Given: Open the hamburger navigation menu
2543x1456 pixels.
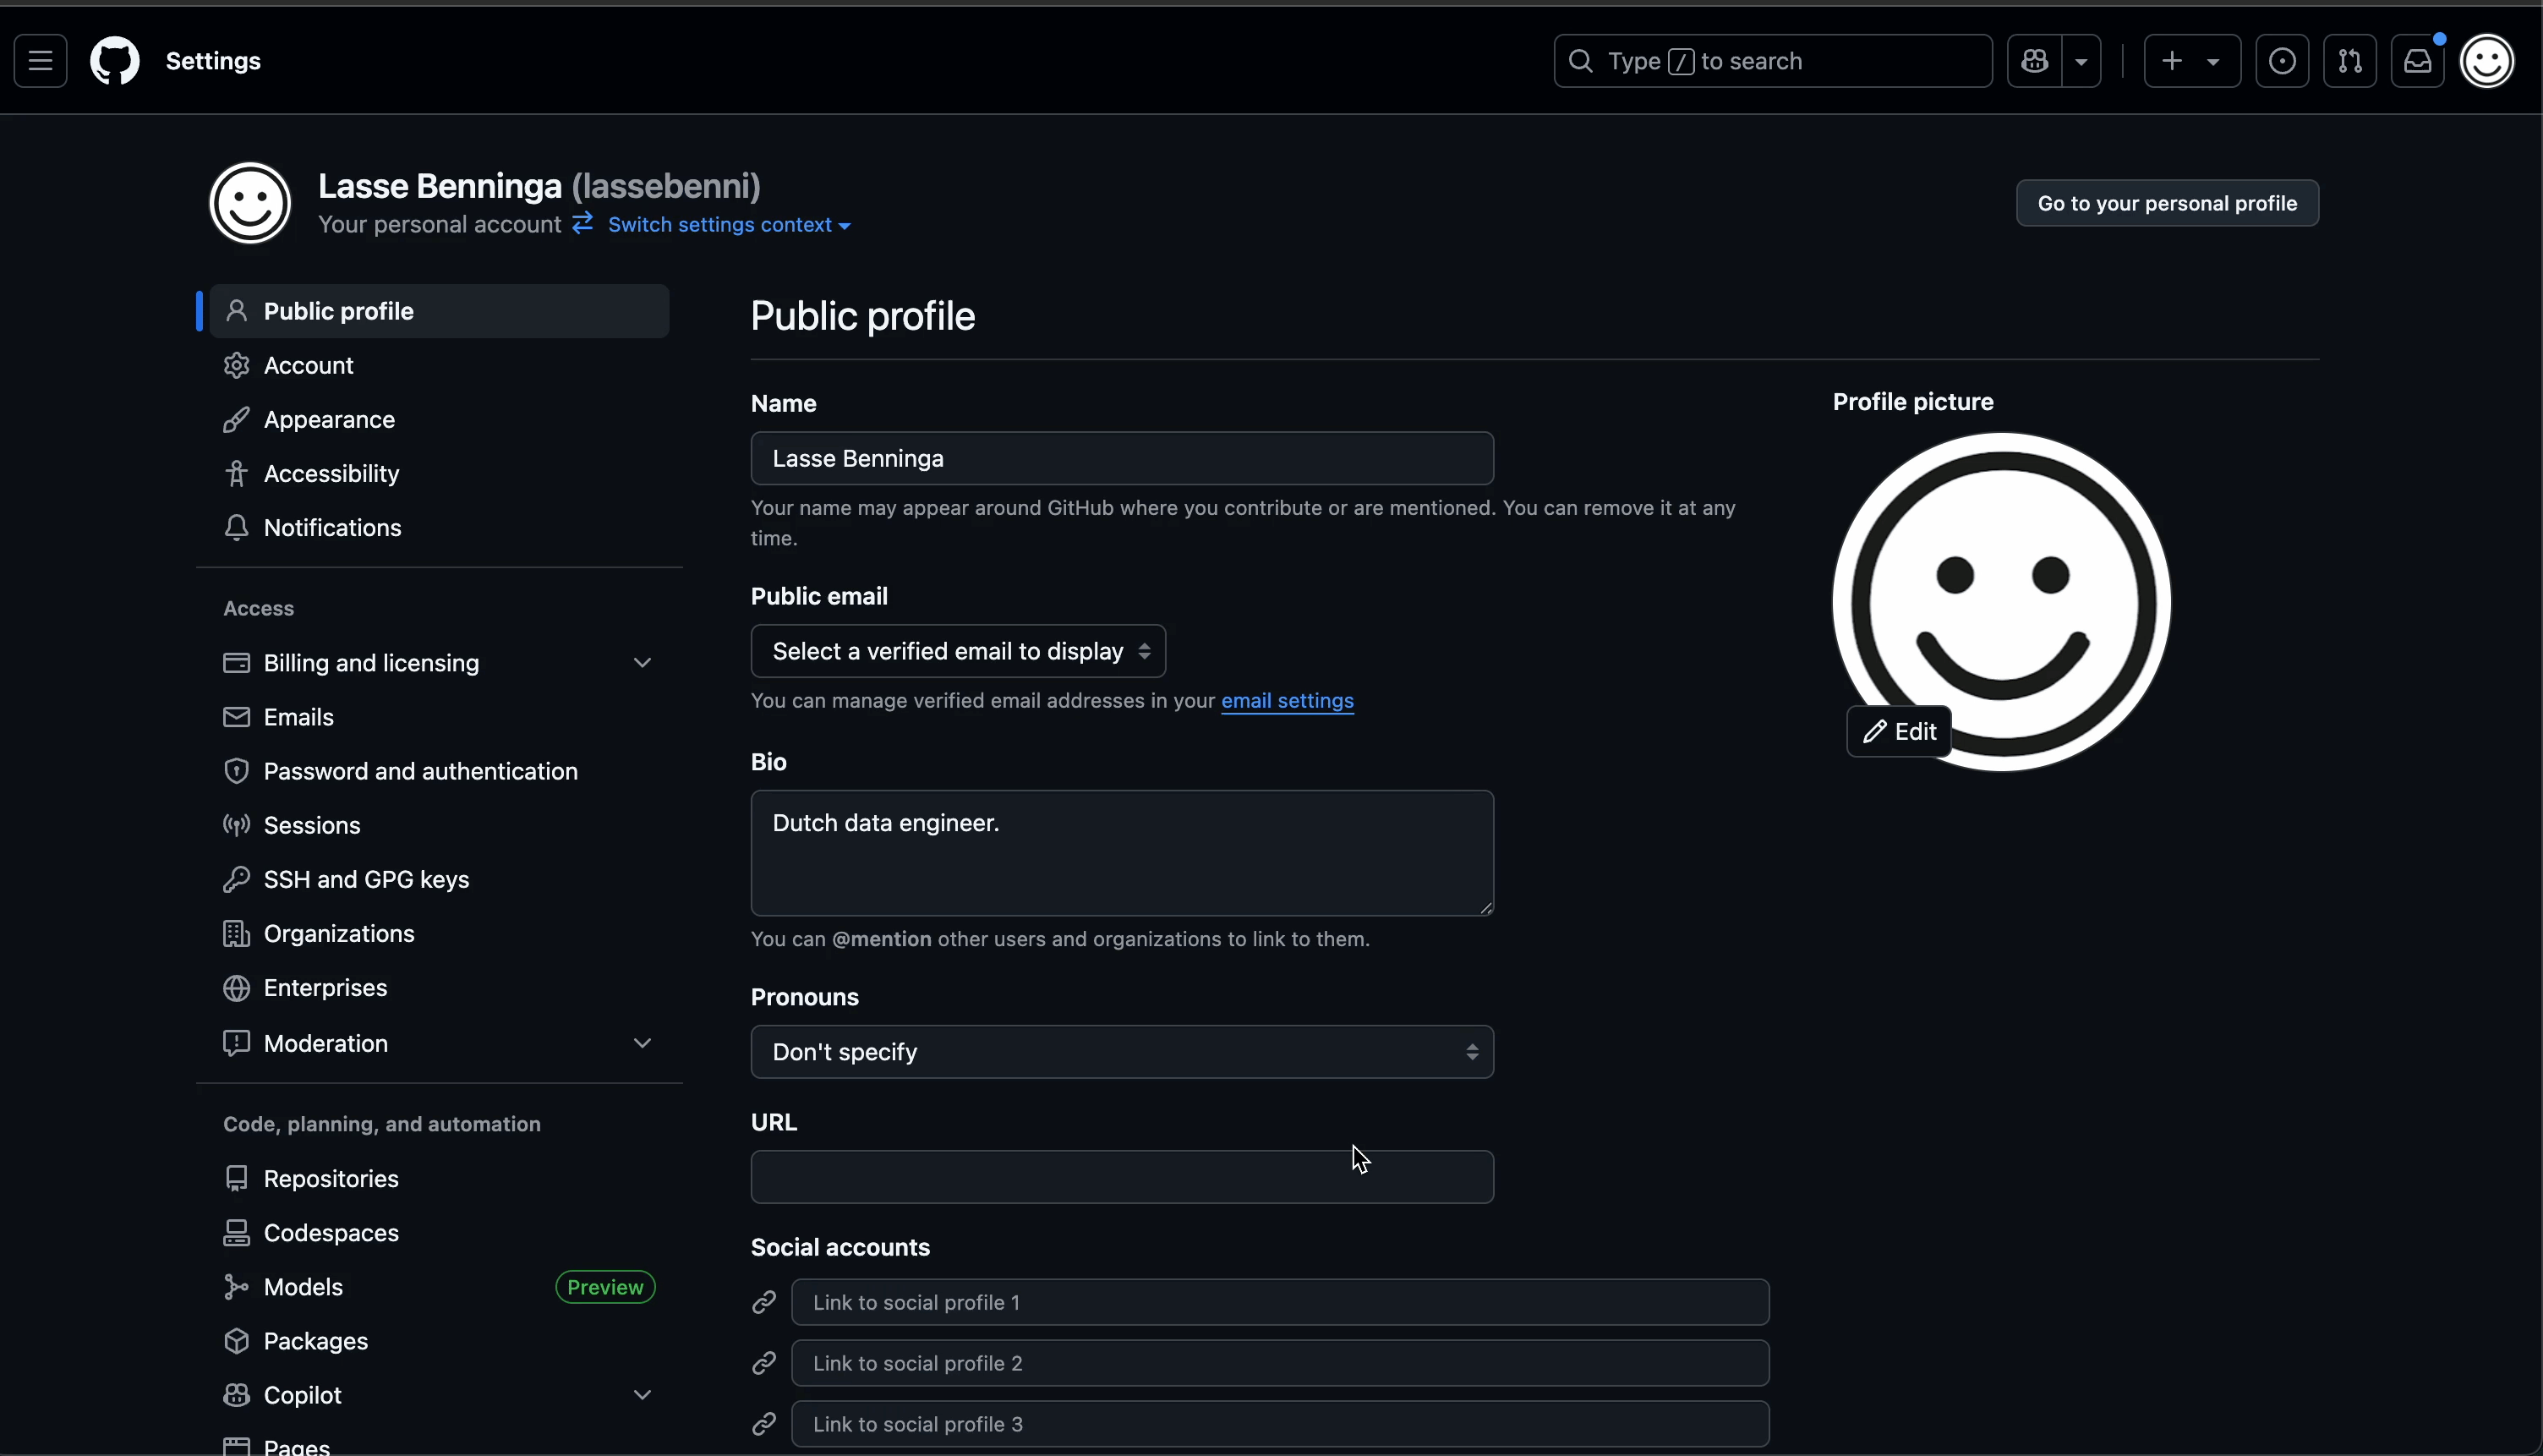Looking at the screenshot, I should (40, 61).
